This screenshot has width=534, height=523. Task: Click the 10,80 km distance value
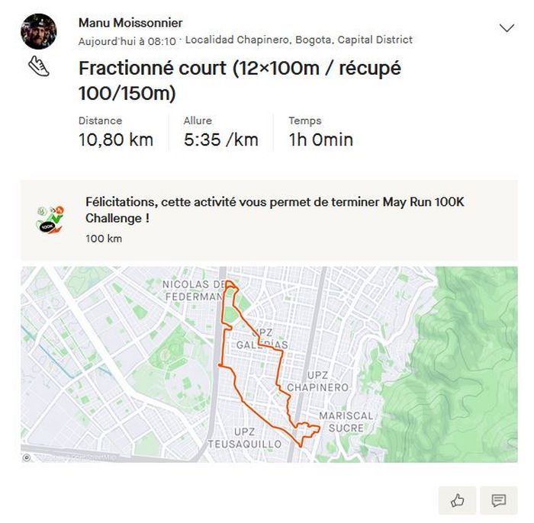pos(116,140)
